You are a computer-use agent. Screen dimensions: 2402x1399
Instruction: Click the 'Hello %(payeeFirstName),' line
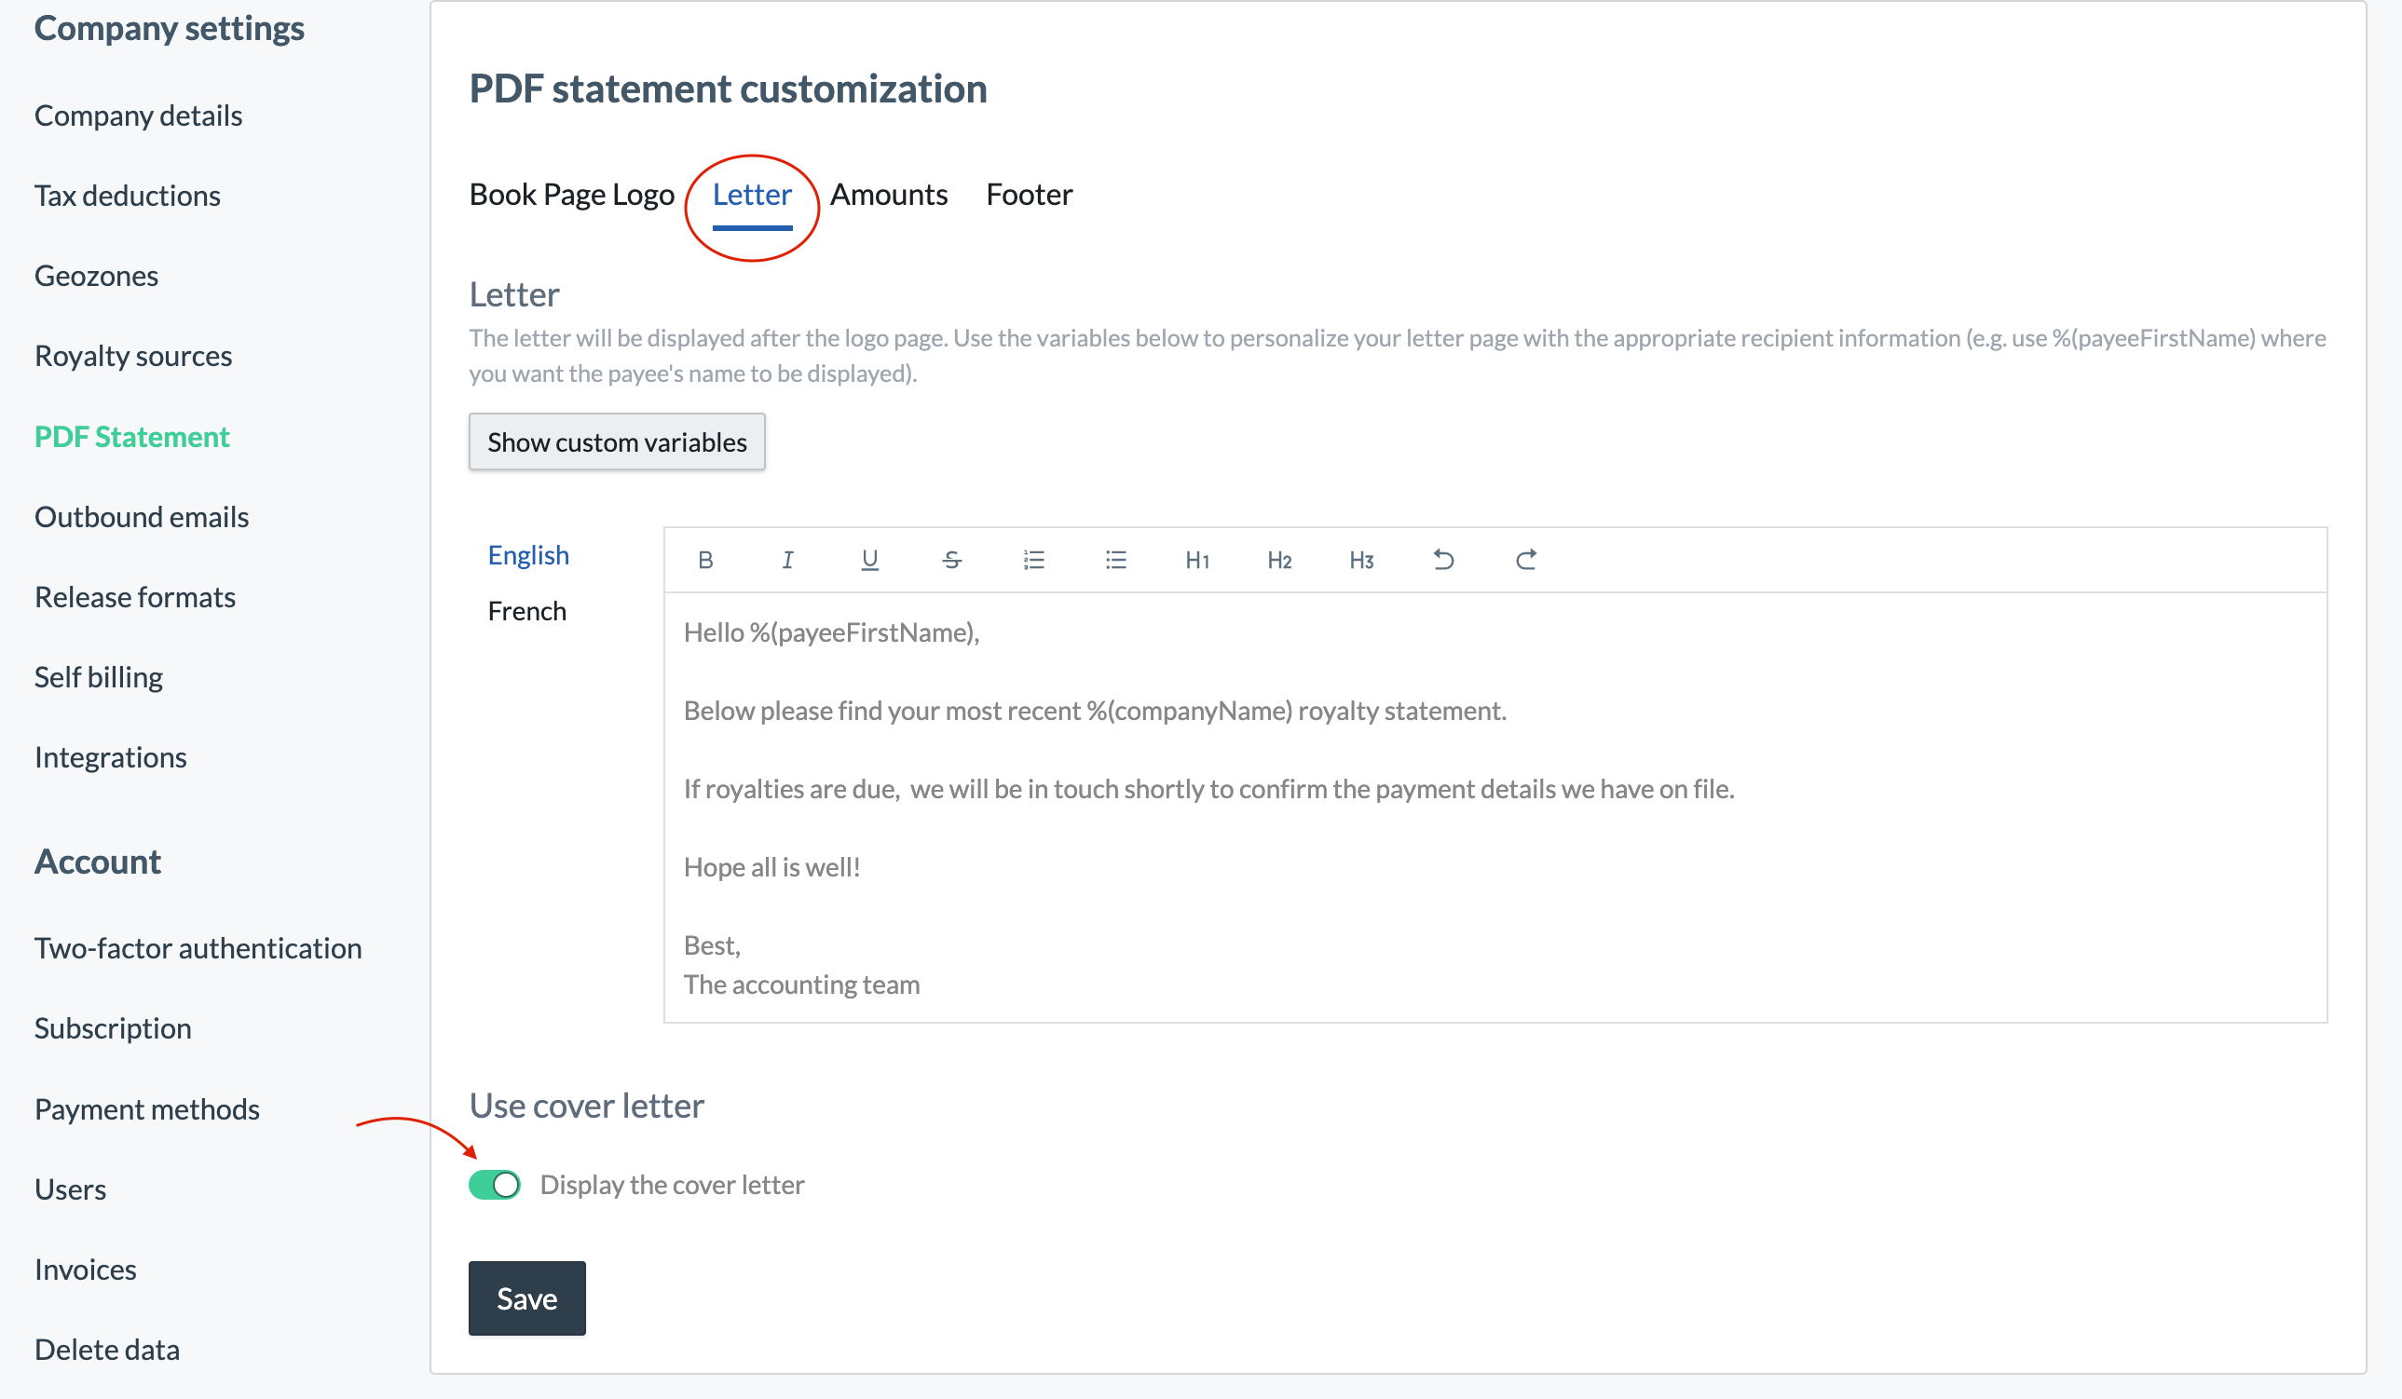click(x=832, y=632)
